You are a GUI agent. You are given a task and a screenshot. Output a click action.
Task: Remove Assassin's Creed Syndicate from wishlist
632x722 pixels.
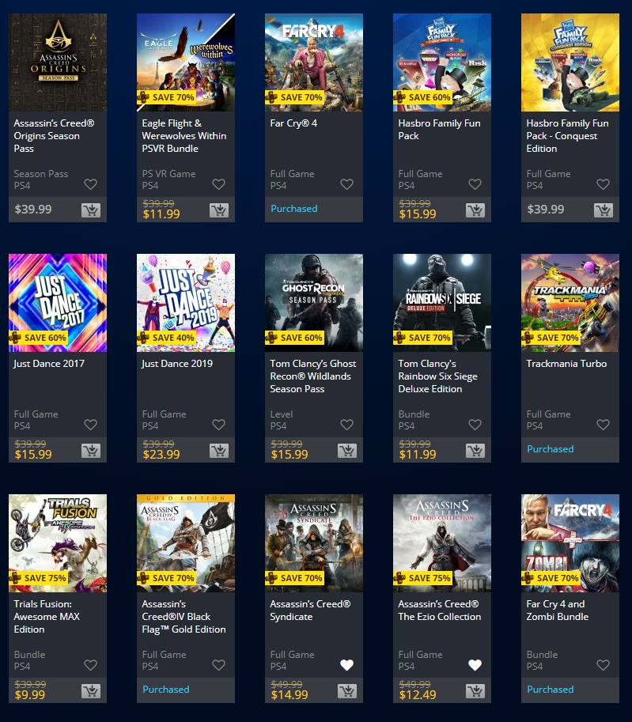[x=347, y=665]
